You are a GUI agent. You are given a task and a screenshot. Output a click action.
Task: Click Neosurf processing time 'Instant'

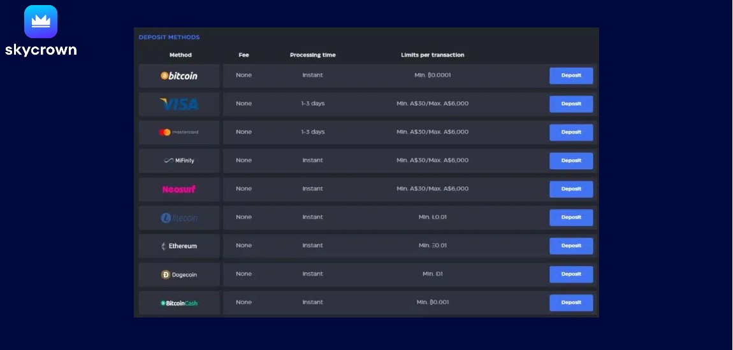[x=313, y=189]
